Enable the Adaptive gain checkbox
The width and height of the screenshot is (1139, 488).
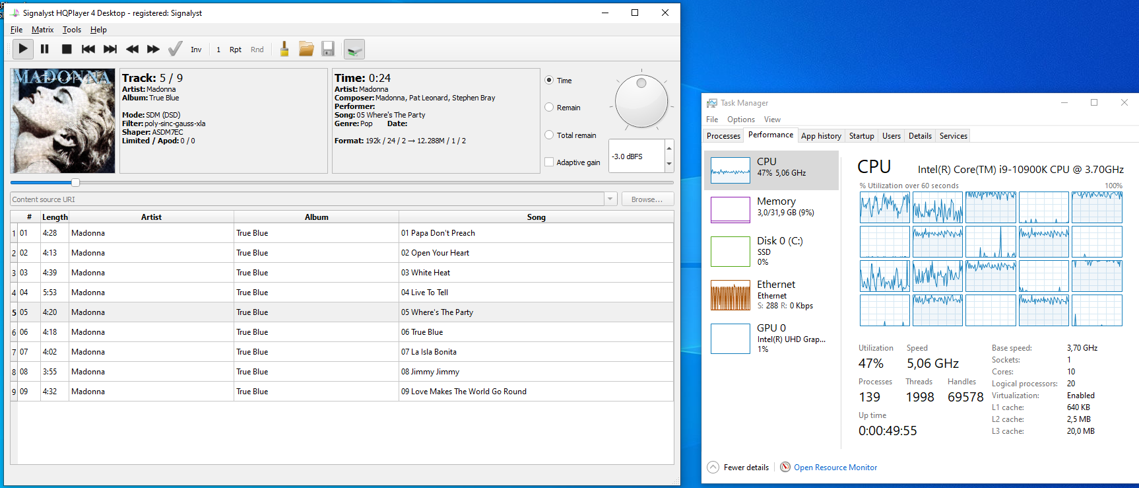pyautogui.click(x=549, y=162)
